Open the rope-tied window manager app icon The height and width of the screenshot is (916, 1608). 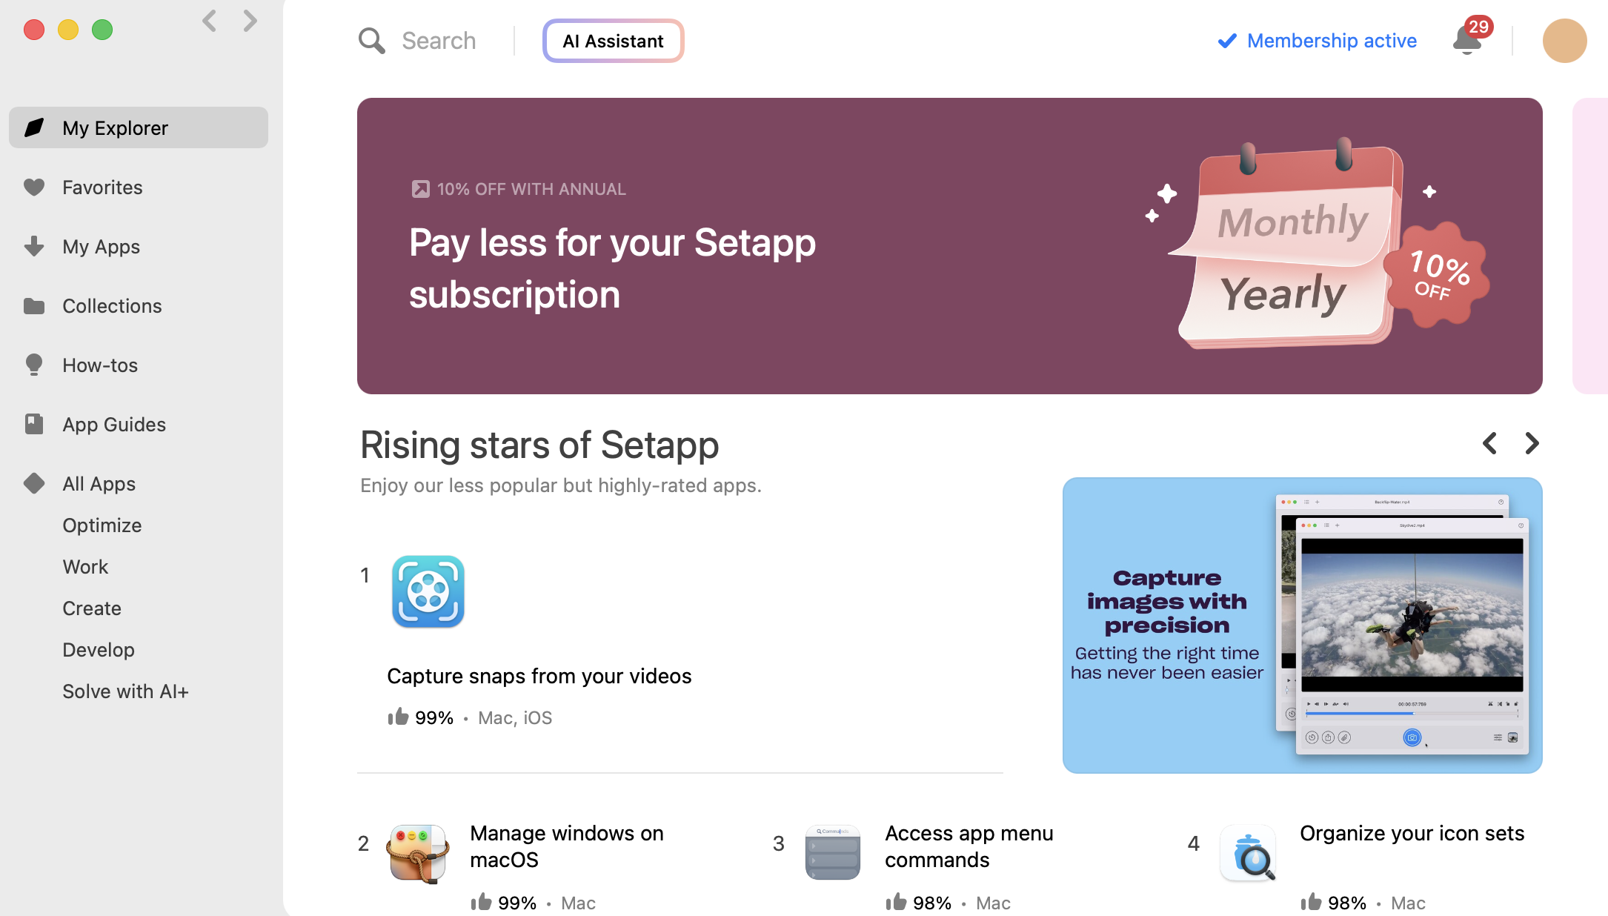tap(418, 853)
